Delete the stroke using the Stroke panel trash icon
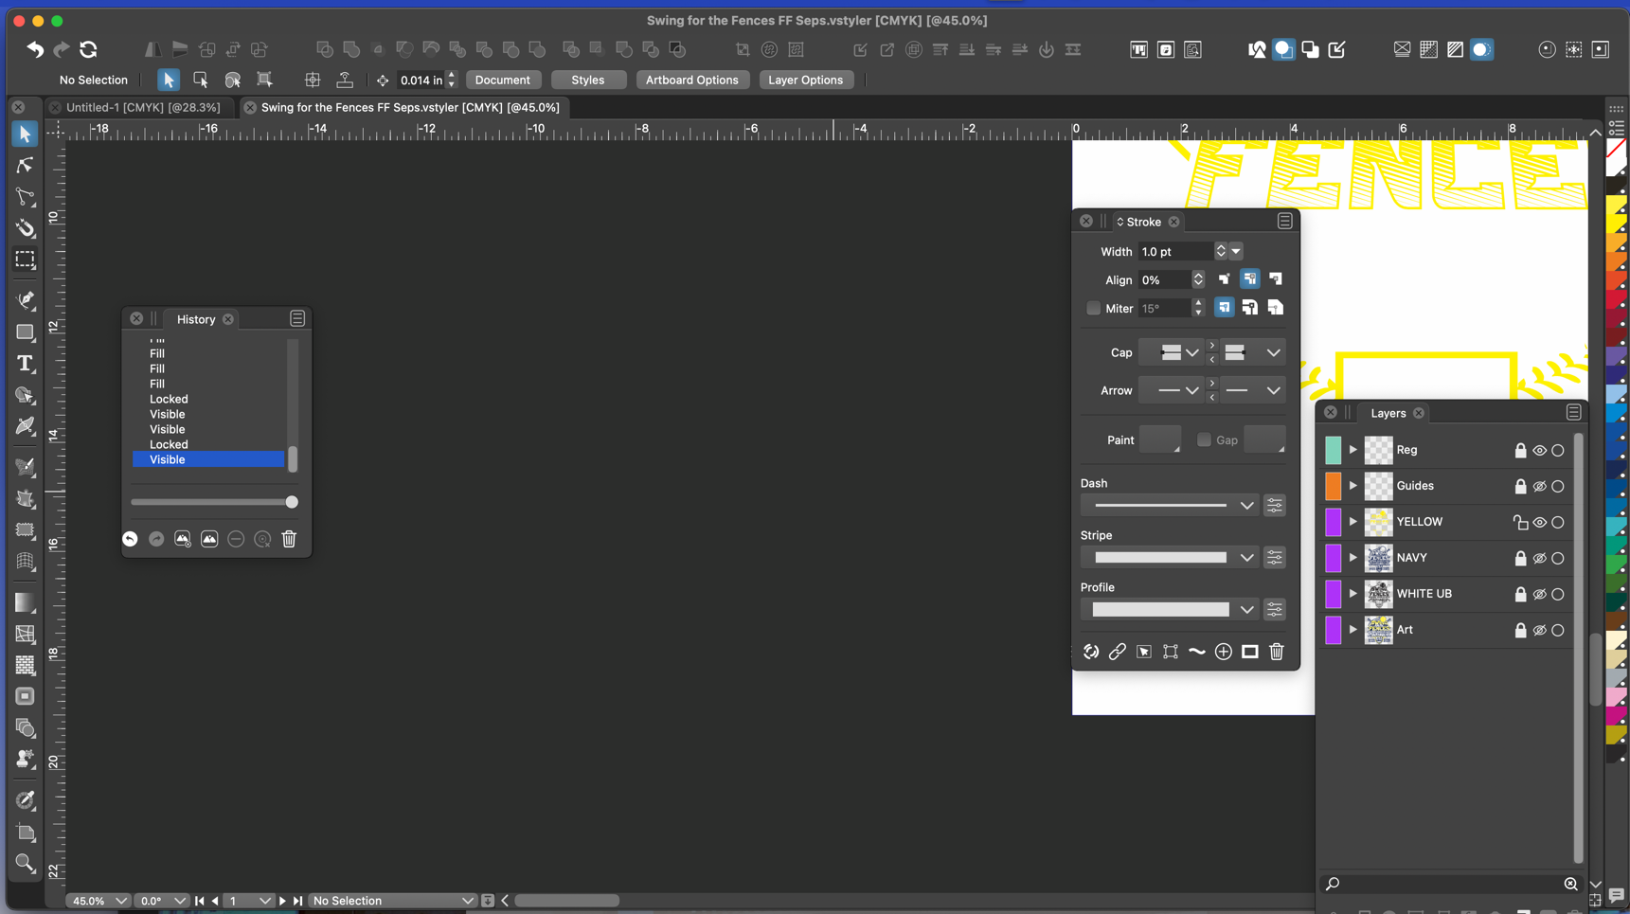 pyautogui.click(x=1276, y=652)
